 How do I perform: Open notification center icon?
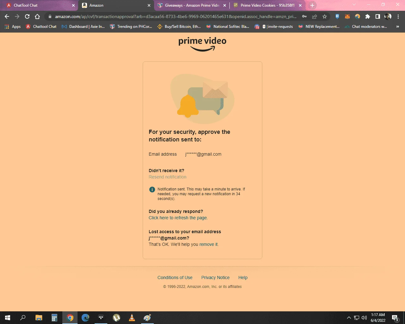point(395,318)
